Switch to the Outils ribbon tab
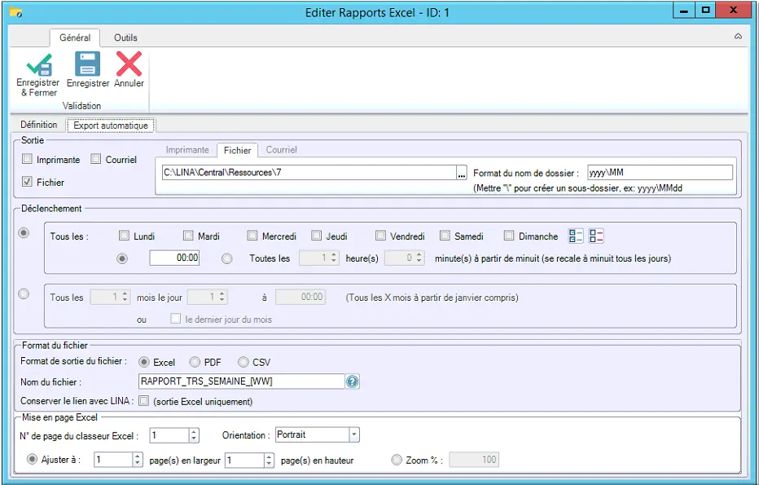This screenshot has width=759, height=485. pos(125,37)
